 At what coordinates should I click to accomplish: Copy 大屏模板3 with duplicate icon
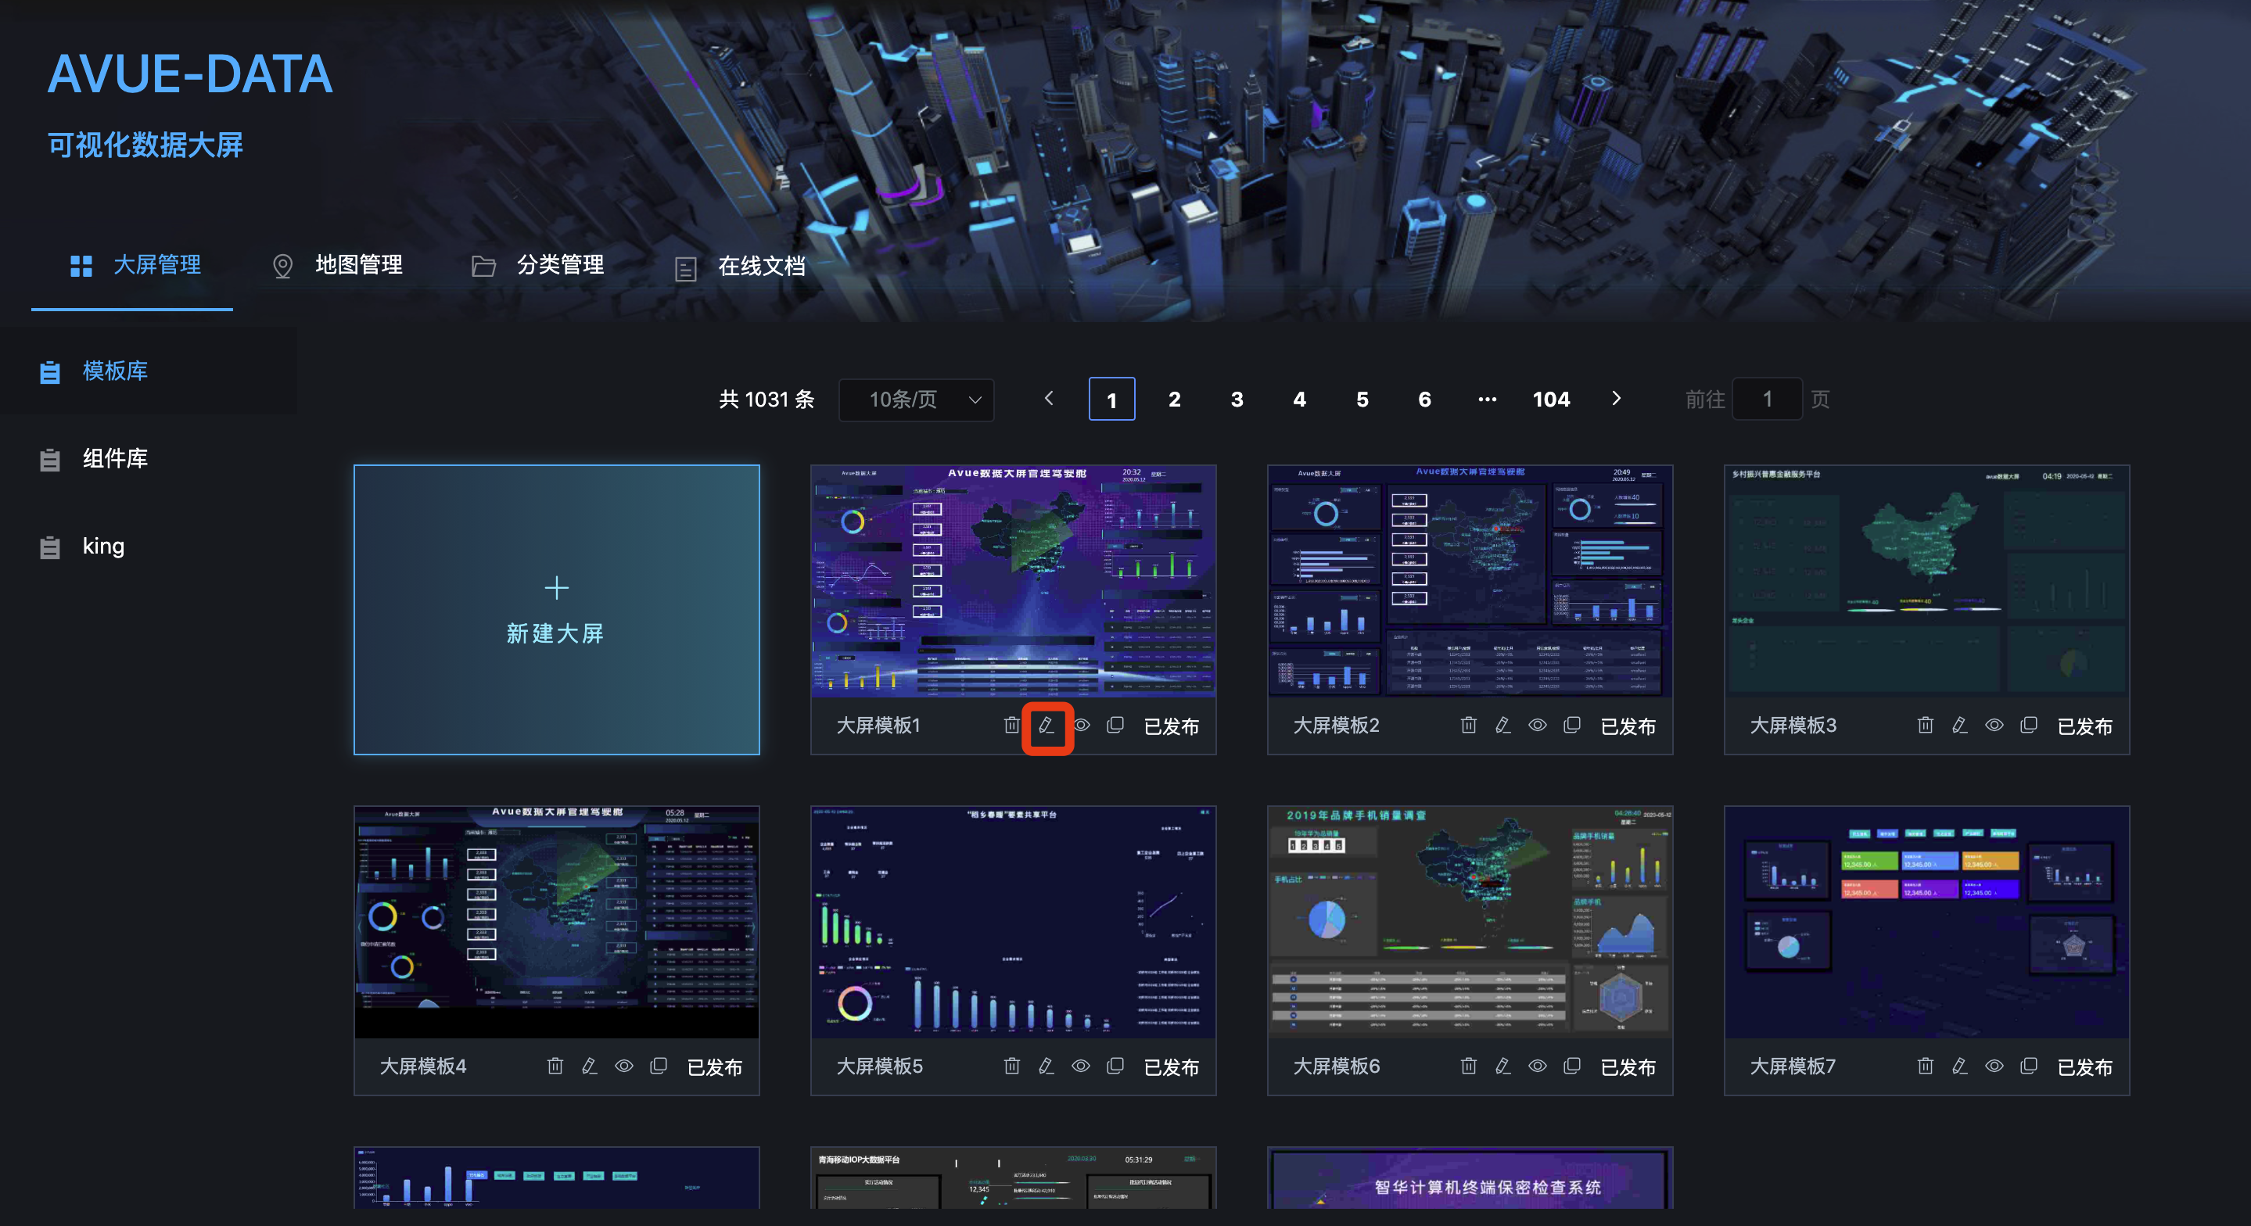[2028, 726]
